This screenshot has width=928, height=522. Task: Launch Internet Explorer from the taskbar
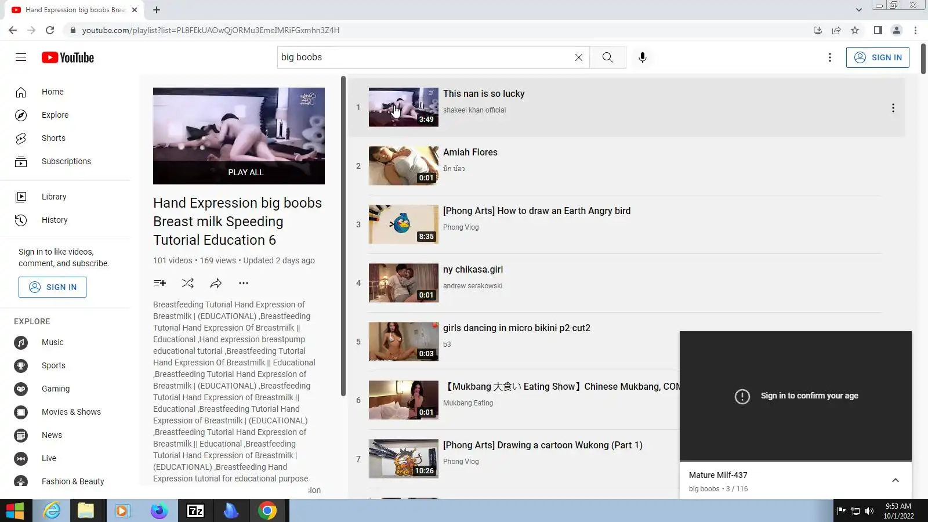click(52, 510)
